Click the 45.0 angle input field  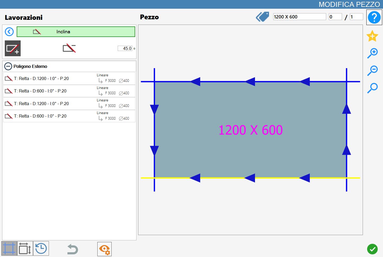[x=125, y=48]
